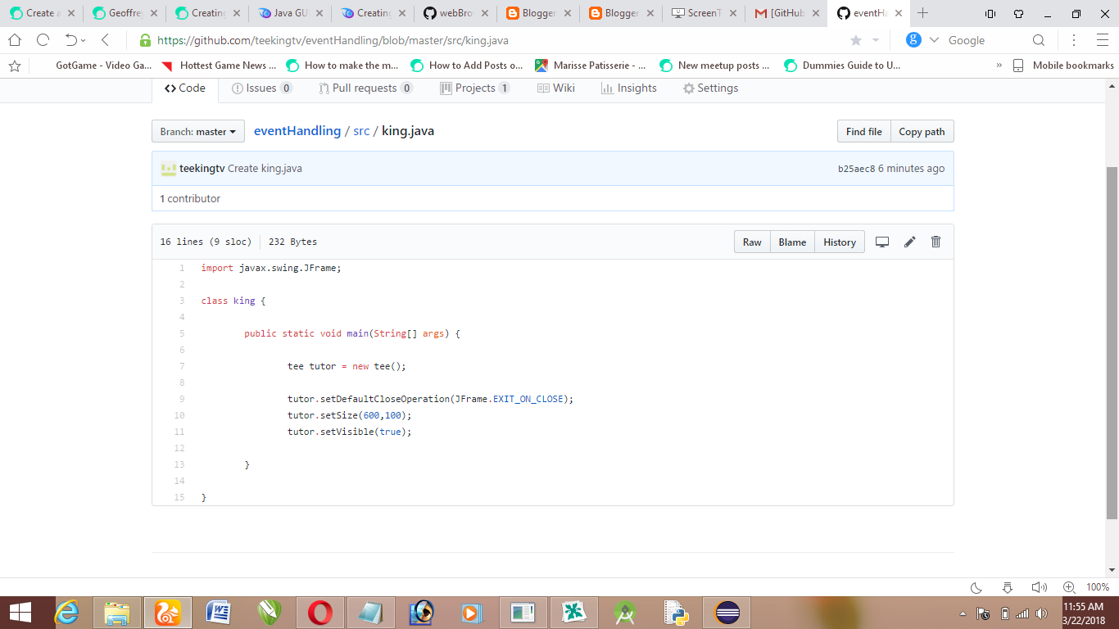This screenshot has height=629, width=1119.
Task: Click the green padlock site security icon
Action: pyautogui.click(x=146, y=40)
